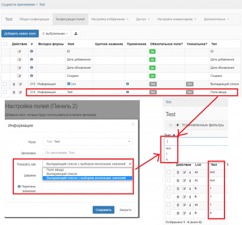
Task: Delete field number 214
Action: [14, 93]
